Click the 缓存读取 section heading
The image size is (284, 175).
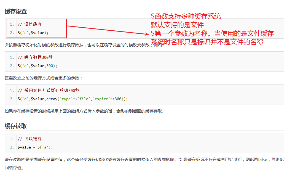tap(16, 126)
